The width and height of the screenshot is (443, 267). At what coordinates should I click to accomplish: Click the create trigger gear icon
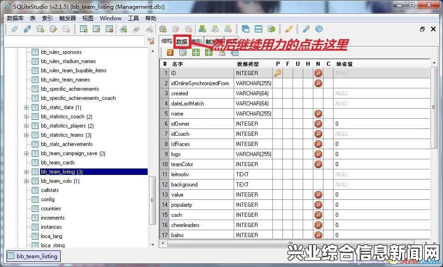163,29
